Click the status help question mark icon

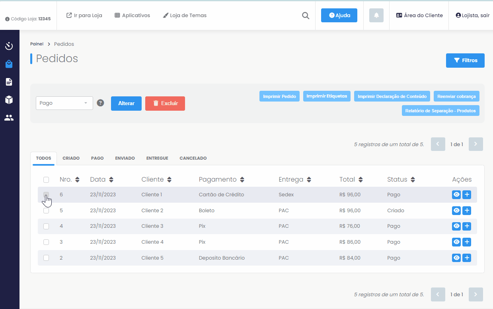click(x=101, y=103)
